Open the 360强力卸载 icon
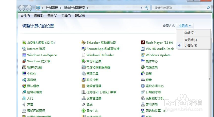This screenshot has height=117, width=214. click(x=24, y=42)
